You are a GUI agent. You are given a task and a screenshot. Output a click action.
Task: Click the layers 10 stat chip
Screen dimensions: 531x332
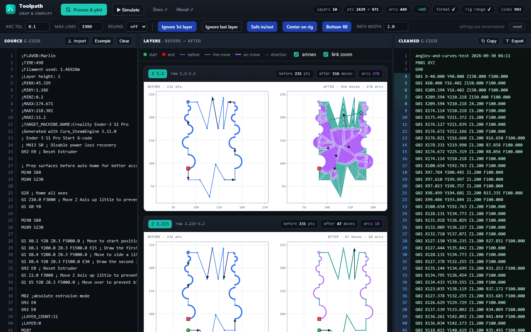pos(327,9)
